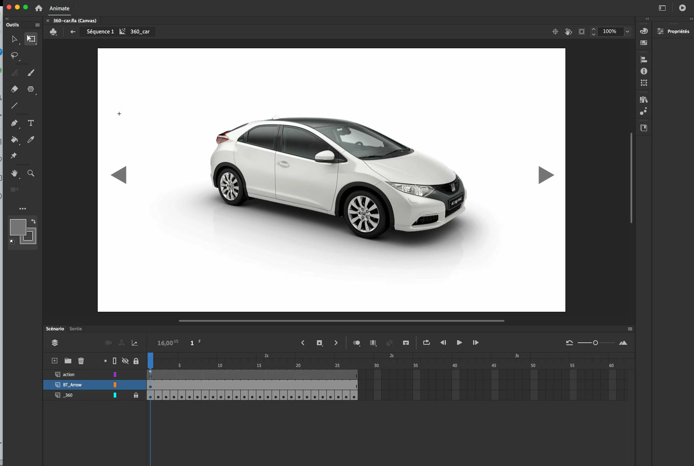Open the Transform panel icon
Image resolution: width=694 pixels, height=466 pixels.
point(644,83)
